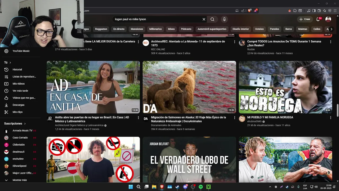
Task: Open the account avatar menu
Action: [328, 19]
